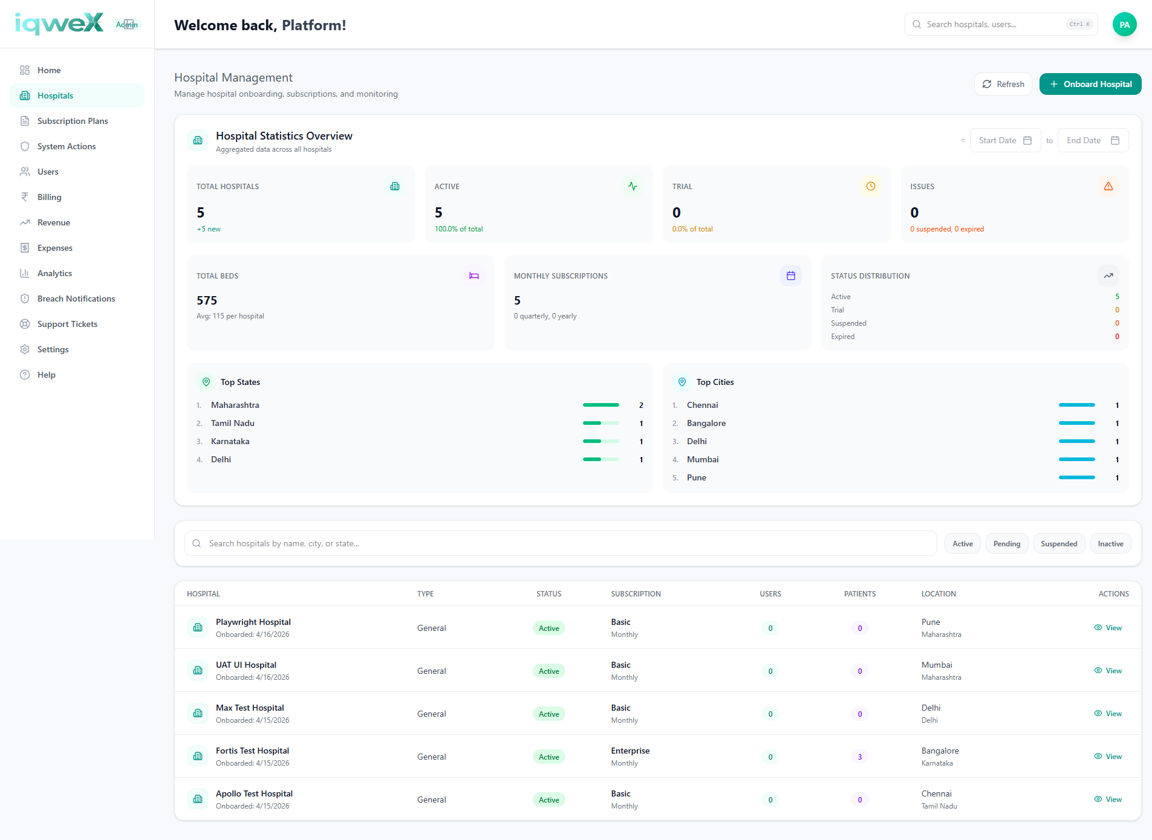Go to Breach Notifications page

pyautogui.click(x=77, y=299)
